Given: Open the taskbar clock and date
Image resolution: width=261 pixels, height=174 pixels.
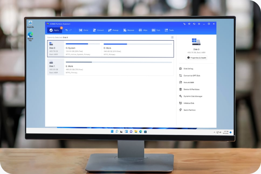Looking at the screenshot, I should pyautogui.click(x=226, y=132).
